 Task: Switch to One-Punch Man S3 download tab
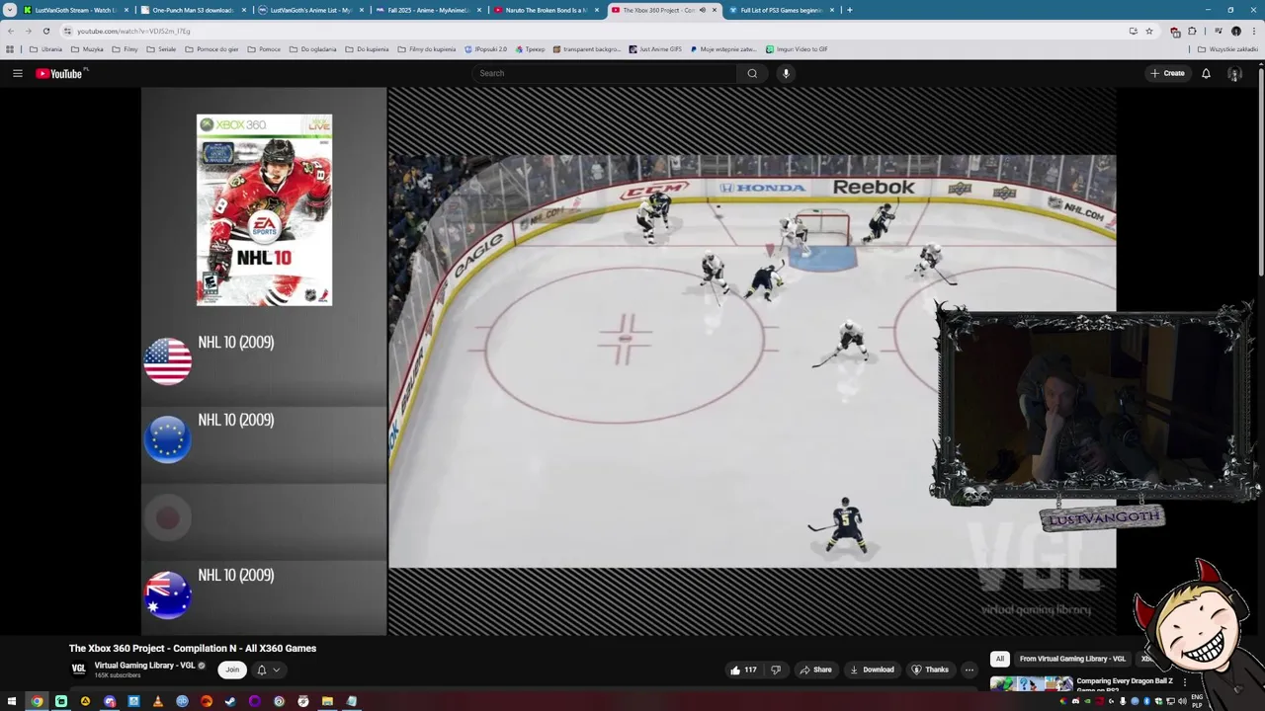(x=192, y=10)
